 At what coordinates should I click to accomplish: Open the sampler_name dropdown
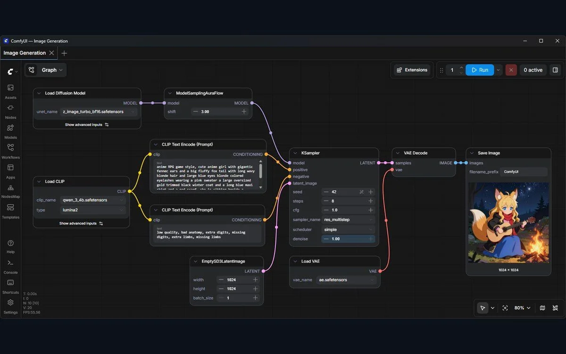point(349,219)
